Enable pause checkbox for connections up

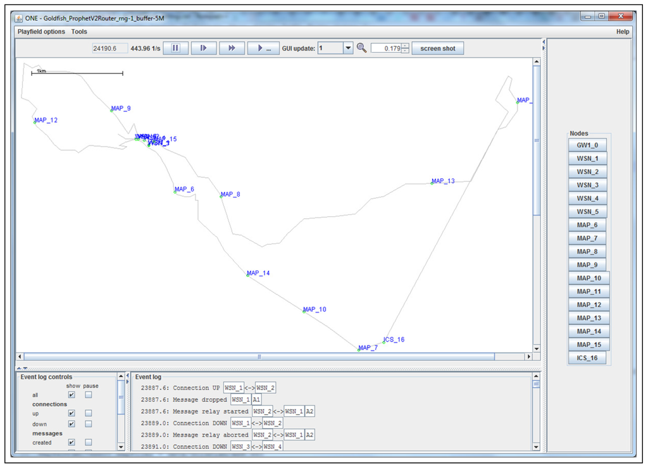click(x=89, y=414)
